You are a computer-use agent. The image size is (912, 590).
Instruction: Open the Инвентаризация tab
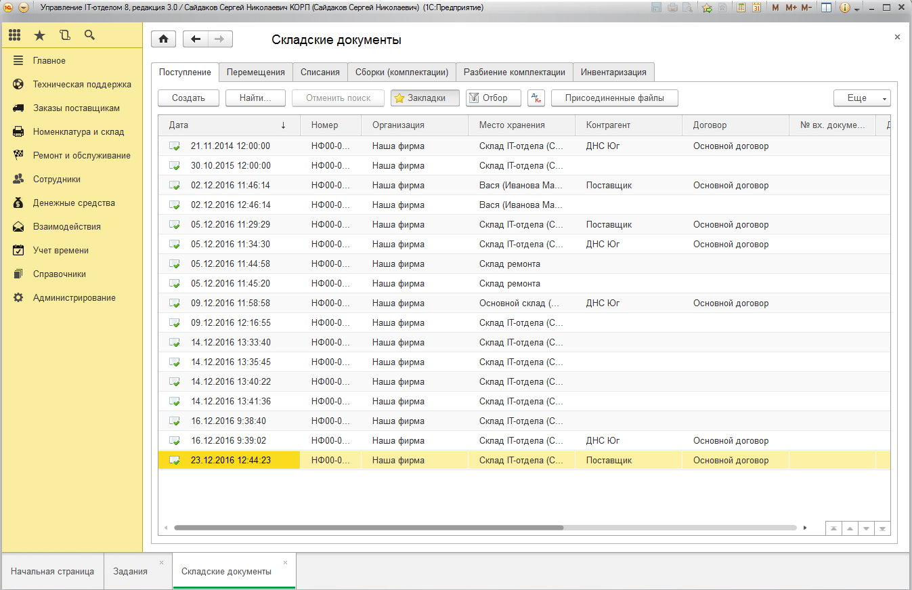click(613, 72)
